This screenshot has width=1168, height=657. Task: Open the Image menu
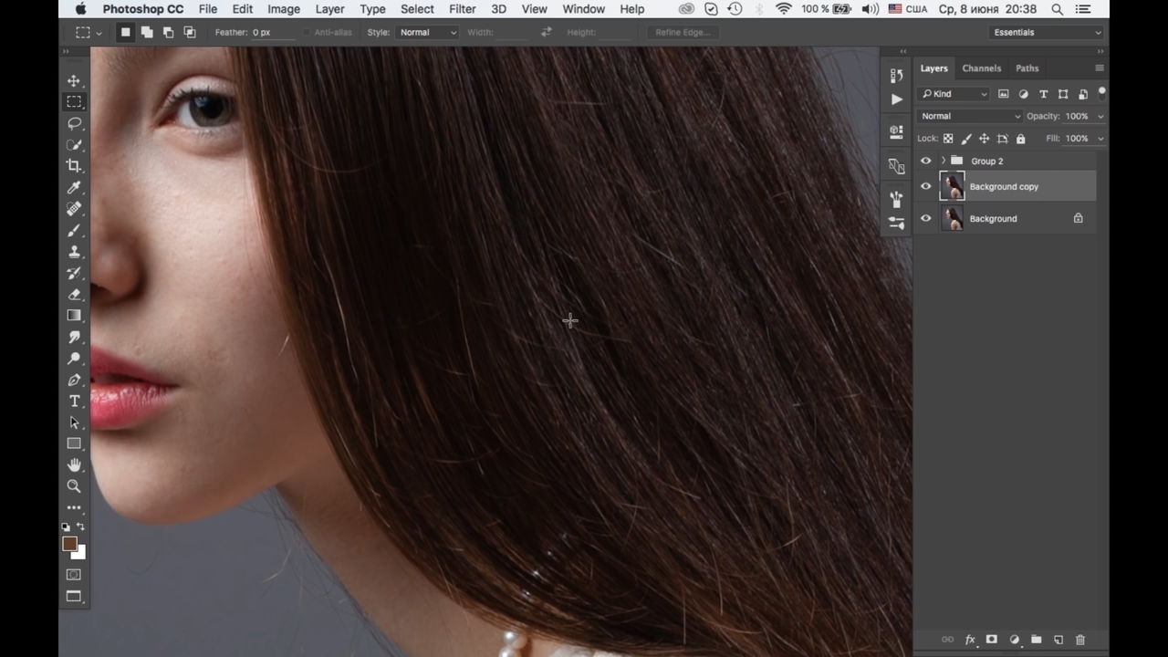click(284, 9)
